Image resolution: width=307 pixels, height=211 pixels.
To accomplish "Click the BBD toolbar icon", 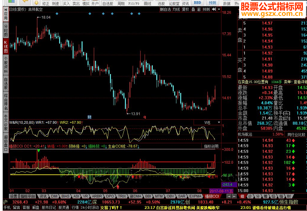I will pyautogui.click(x=197, y=3).
